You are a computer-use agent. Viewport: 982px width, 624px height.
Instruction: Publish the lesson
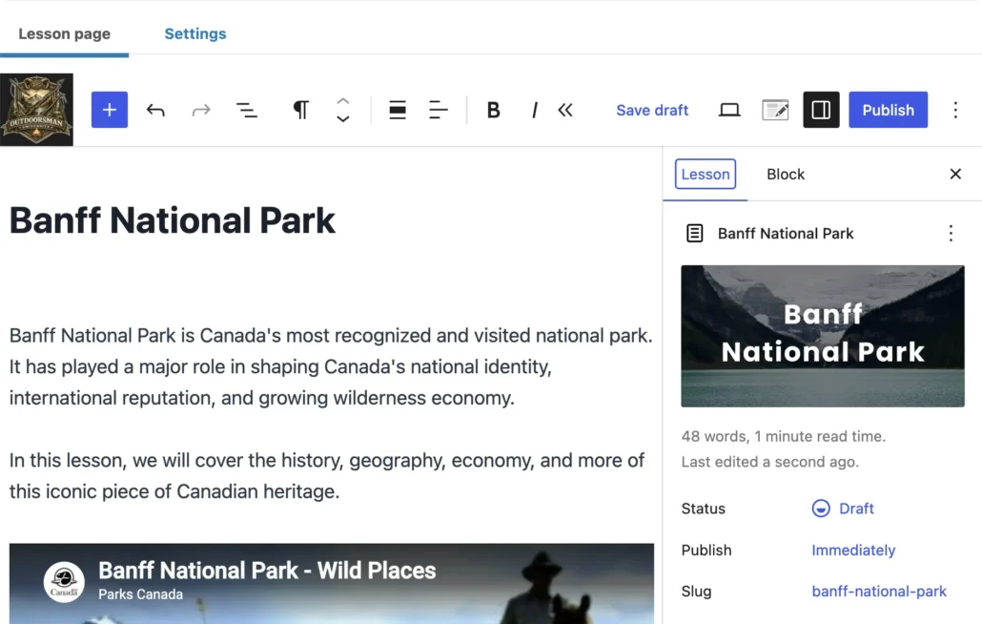click(888, 110)
